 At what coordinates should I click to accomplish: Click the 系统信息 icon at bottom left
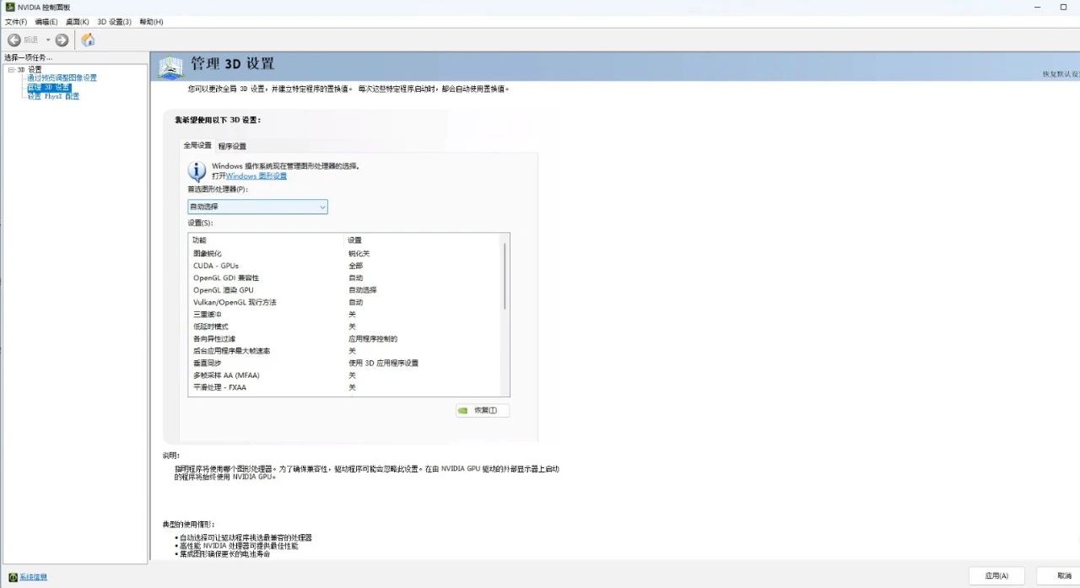click(x=12, y=577)
